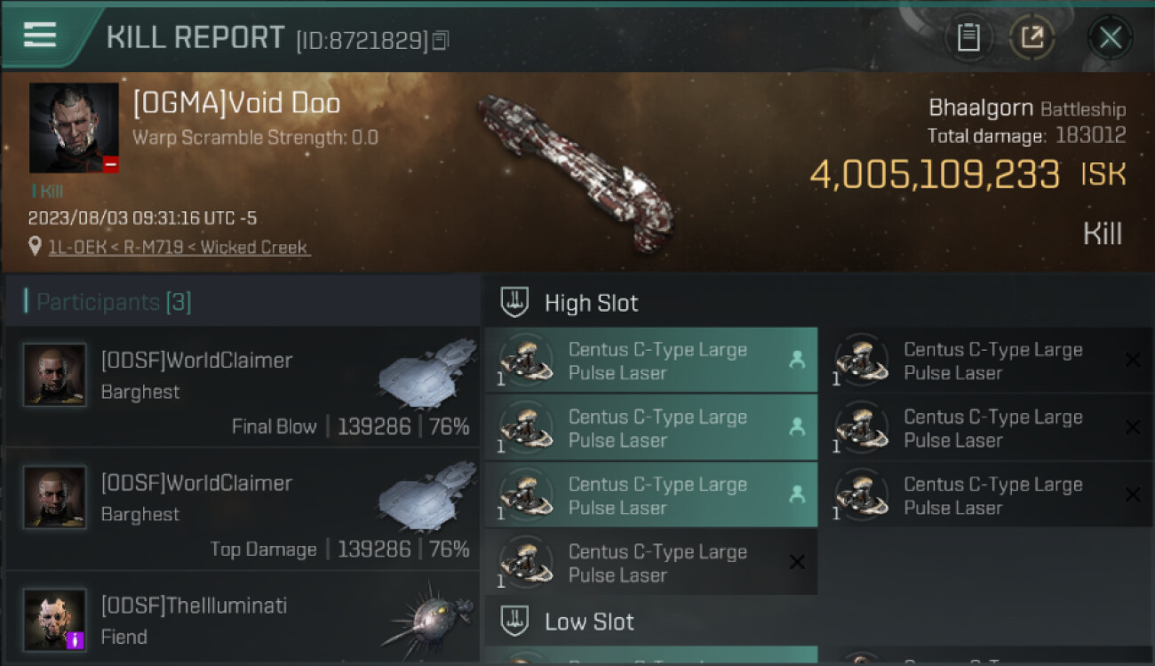The height and width of the screenshot is (666, 1155).
Task: Open the 1L-OEK < R-M719 < Wicked Creek link
Action: [178, 247]
